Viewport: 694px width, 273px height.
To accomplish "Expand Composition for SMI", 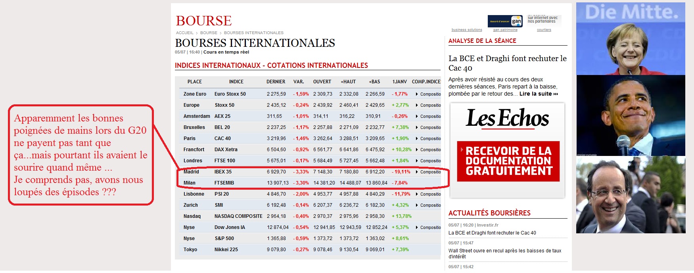I will tap(428, 205).
